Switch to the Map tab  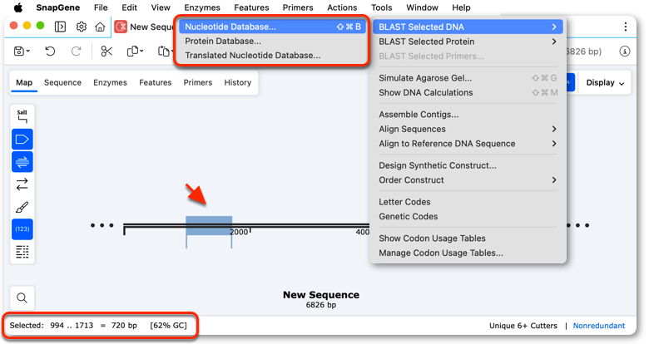coord(24,83)
